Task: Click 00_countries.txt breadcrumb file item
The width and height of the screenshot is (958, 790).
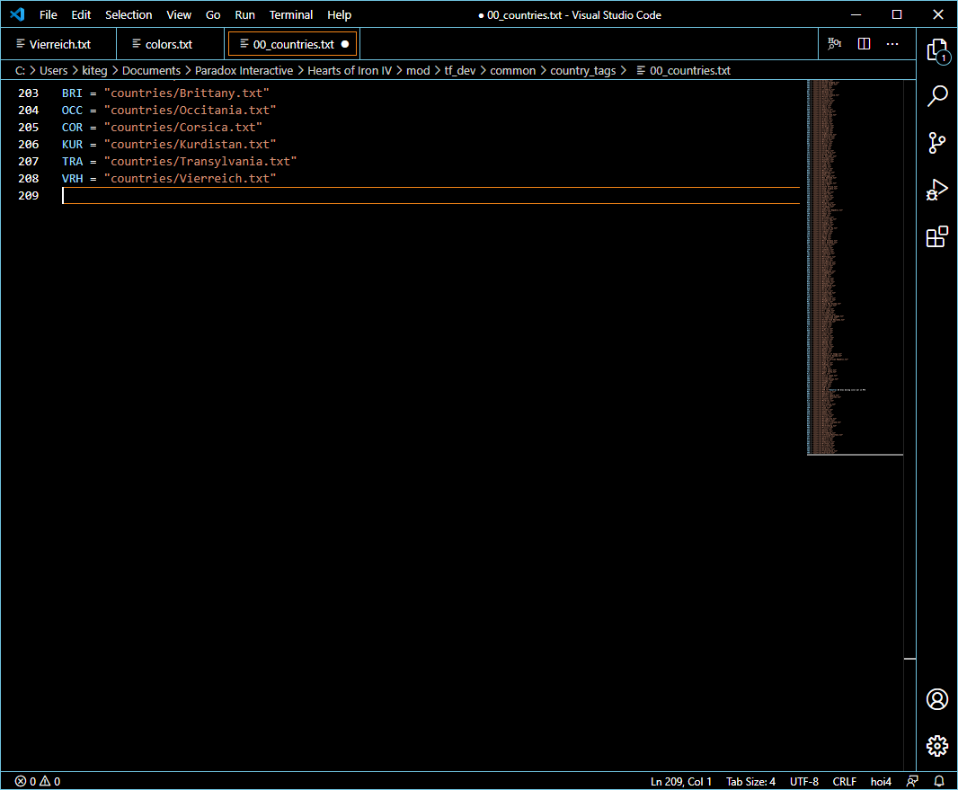Action: tap(683, 70)
